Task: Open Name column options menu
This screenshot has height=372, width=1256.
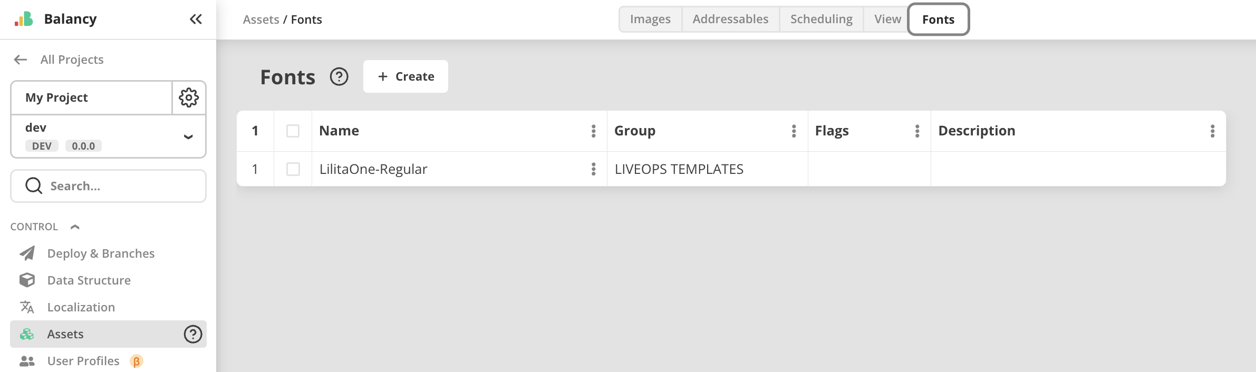Action: pos(594,131)
